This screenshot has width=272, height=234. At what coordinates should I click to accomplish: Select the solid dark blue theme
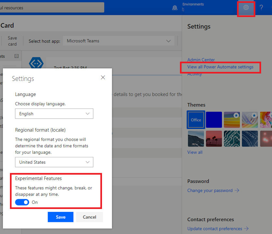click(214, 120)
